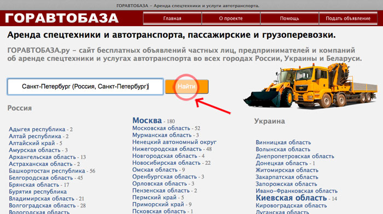This screenshot has width=383, height=214.
Task: Open Приморский край listings
Action: [x=158, y=204]
